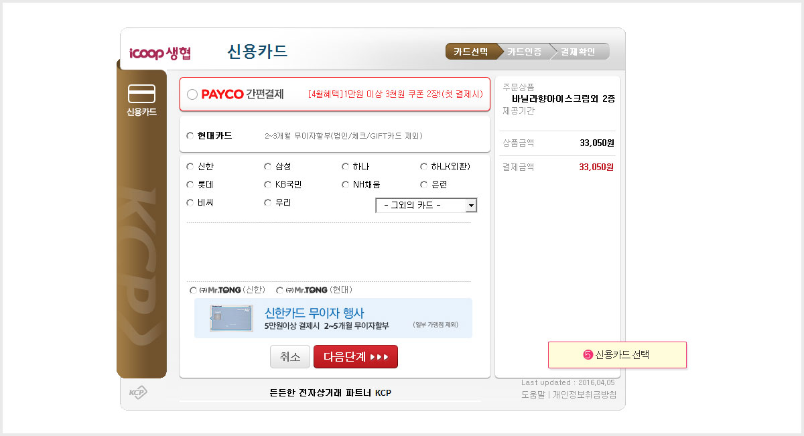Click the 33,050원 amount beside 상품금액
804x436 pixels.
(x=597, y=143)
